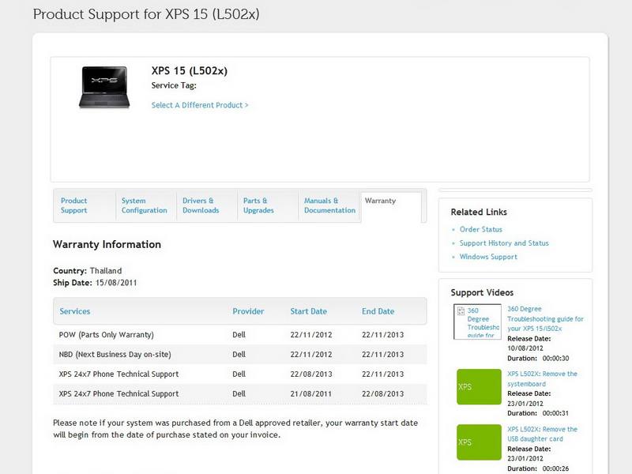Click the Related Links heading

click(479, 212)
